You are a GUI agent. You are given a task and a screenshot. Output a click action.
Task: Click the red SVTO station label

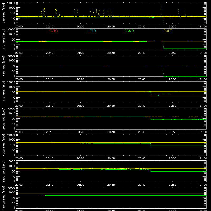pyautogui.click(x=54, y=31)
